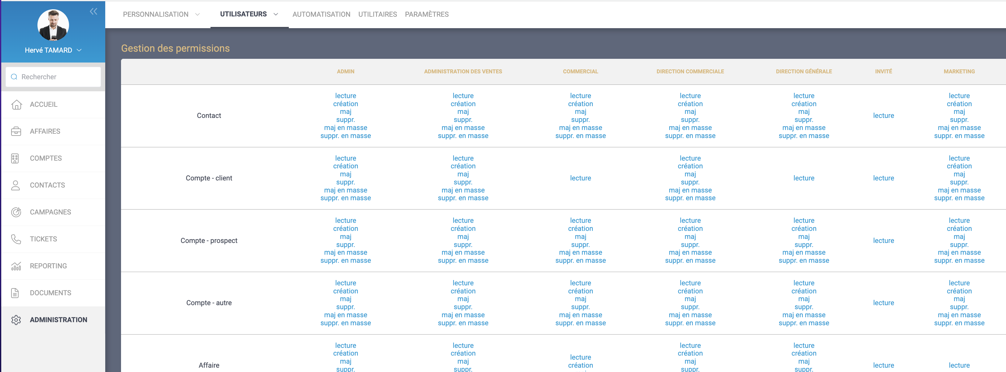Click the Documents file icon
The image size is (1006, 372).
15,293
